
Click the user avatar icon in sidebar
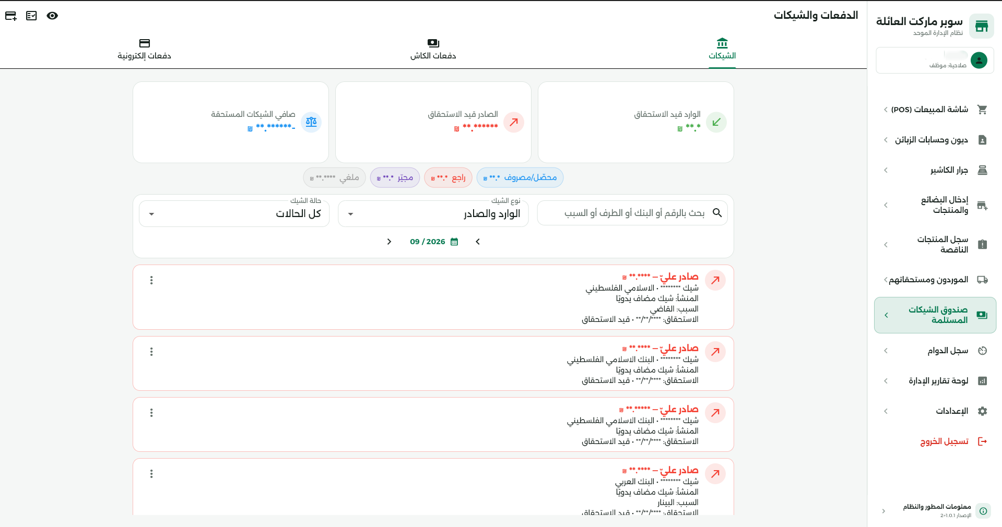pos(979,61)
